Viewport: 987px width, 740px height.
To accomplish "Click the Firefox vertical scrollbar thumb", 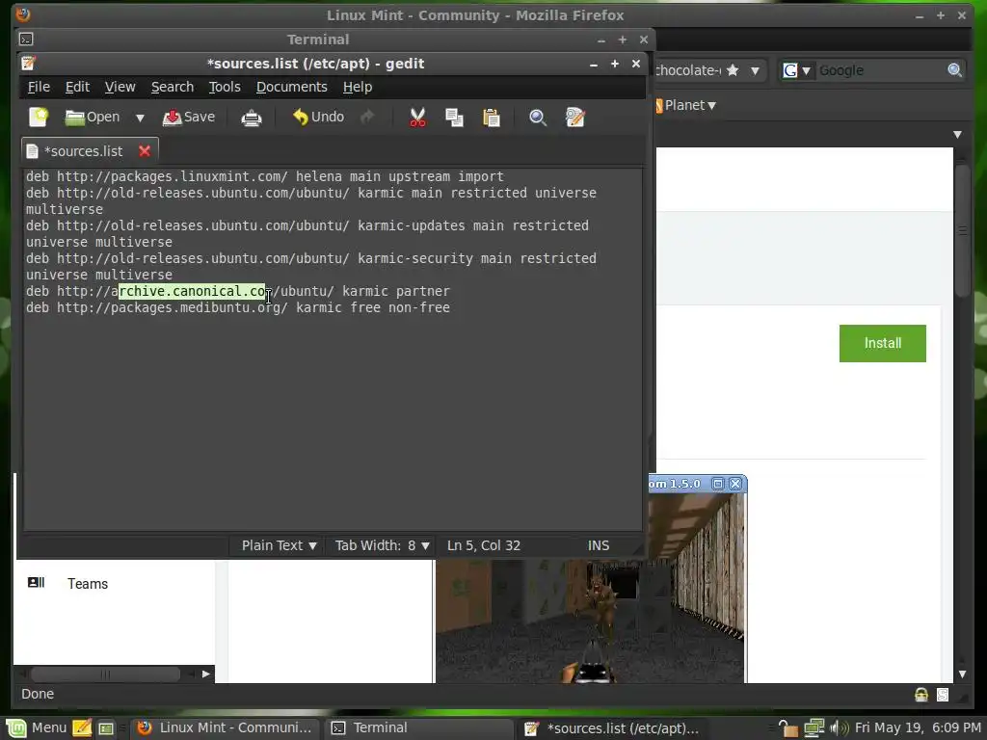I will [x=962, y=229].
